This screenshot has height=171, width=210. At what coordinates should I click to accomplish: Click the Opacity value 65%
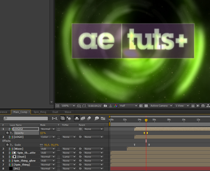click(43, 133)
